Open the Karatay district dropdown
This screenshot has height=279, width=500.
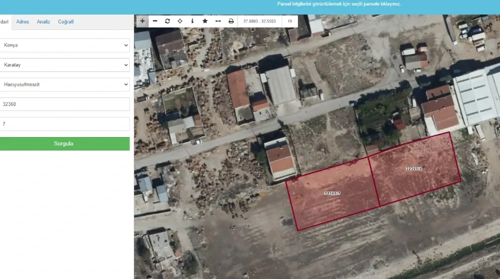point(64,65)
